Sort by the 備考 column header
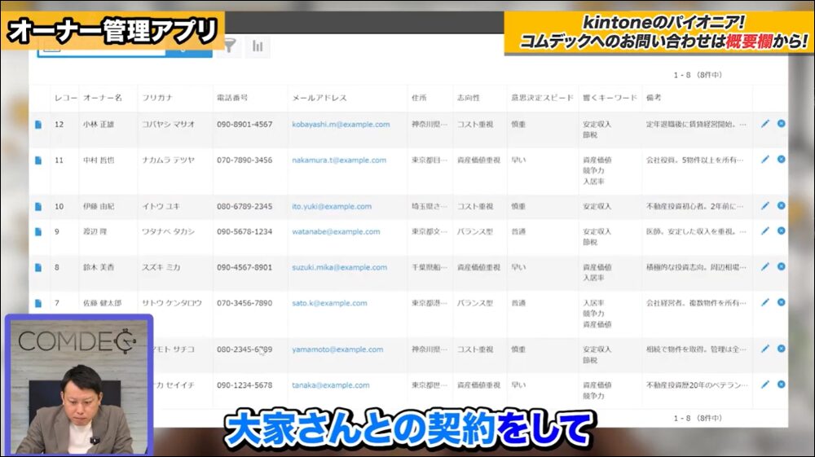 tap(654, 98)
